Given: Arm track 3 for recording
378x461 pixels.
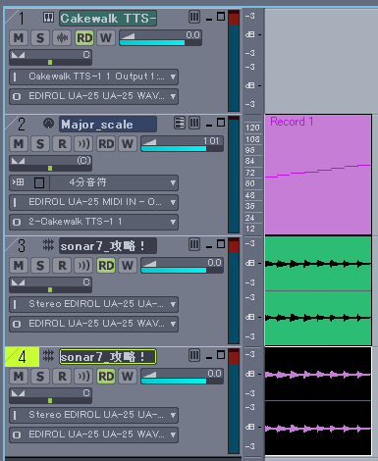Looking at the screenshot, I should point(62,266).
